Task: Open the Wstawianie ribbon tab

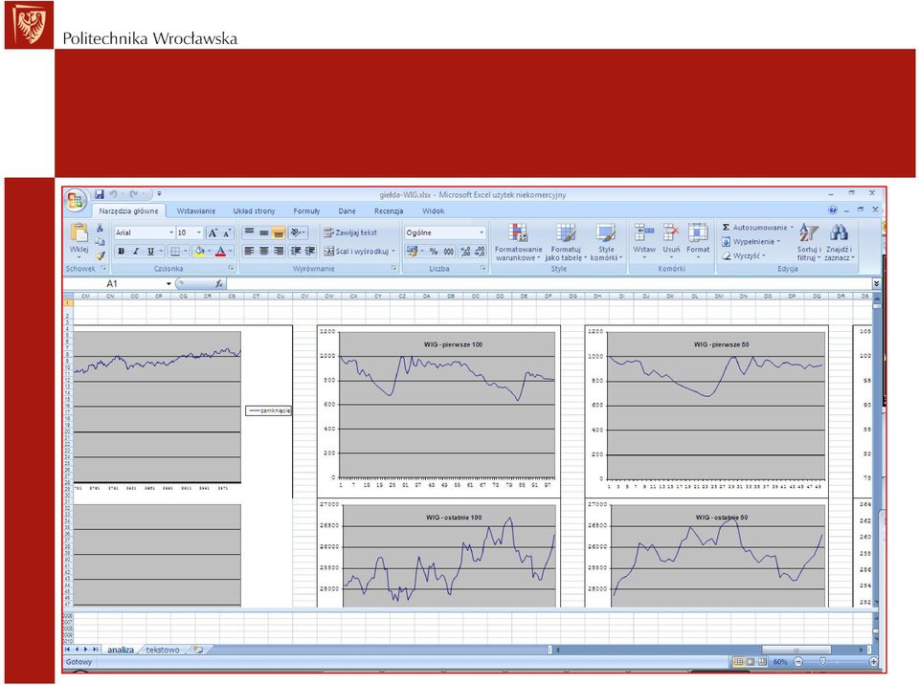Action: click(195, 210)
